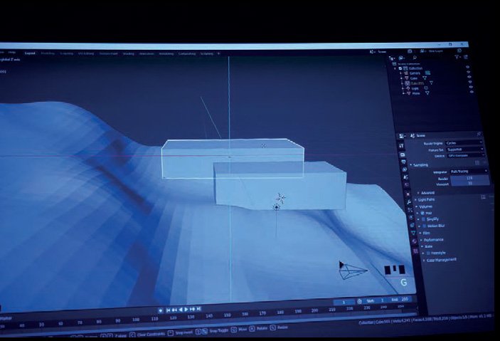Open the Render Engine Cycles dropdown
500x341 pixels.
coord(464,142)
